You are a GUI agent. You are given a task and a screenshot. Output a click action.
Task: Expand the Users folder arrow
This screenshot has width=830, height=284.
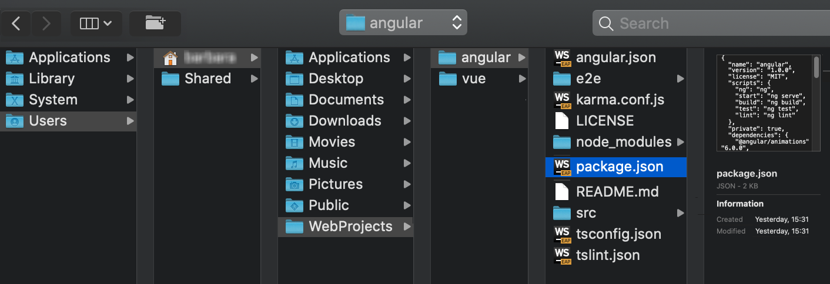[130, 121]
